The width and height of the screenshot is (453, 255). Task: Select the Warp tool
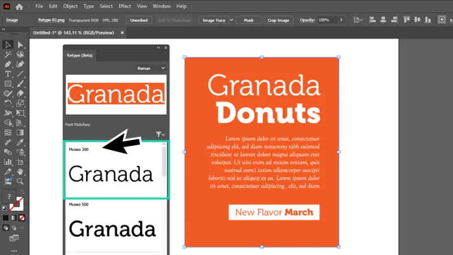pos(8,113)
